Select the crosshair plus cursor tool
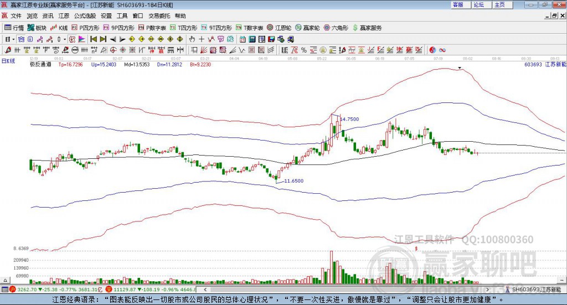The image size is (567, 305). 202,39
